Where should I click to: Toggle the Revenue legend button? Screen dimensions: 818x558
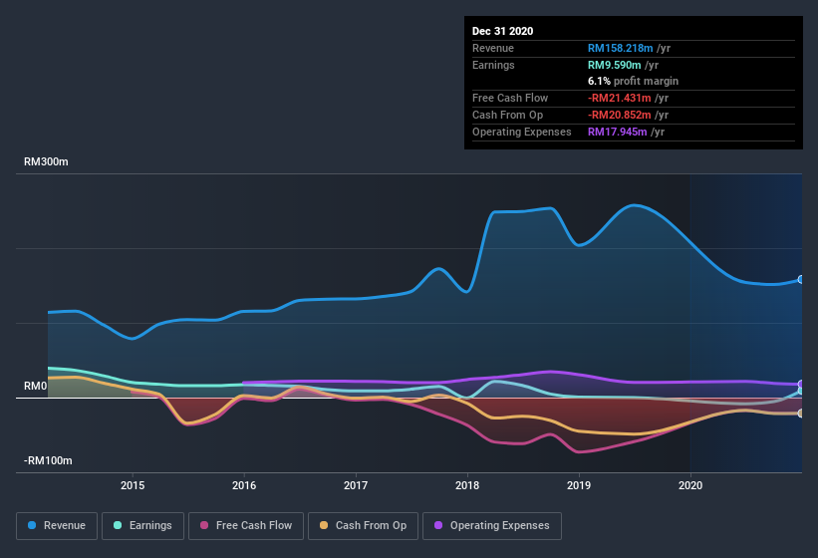[57, 526]
